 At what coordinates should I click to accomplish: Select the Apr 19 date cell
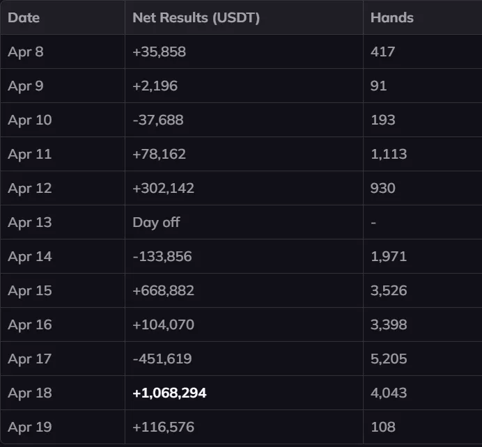click(x=29, y=427)
